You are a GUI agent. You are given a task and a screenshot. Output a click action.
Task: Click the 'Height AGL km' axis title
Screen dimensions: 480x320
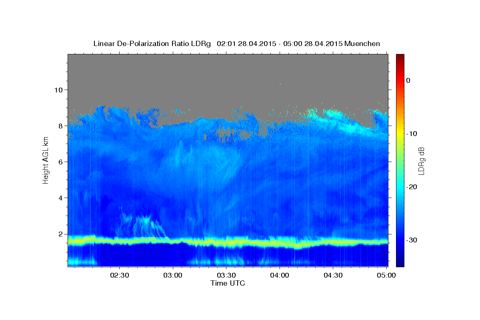pos(46,160)
